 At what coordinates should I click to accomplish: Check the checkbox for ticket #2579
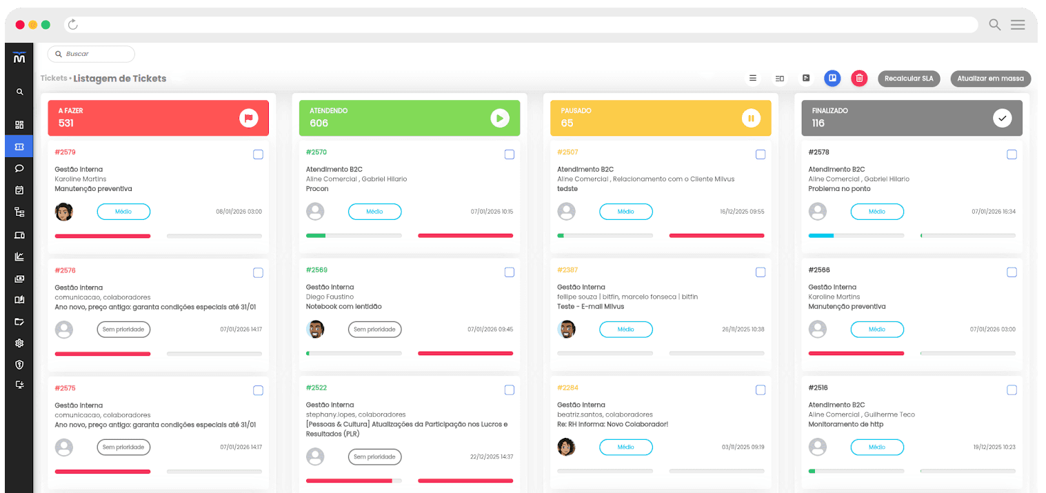tap(258, 154)
